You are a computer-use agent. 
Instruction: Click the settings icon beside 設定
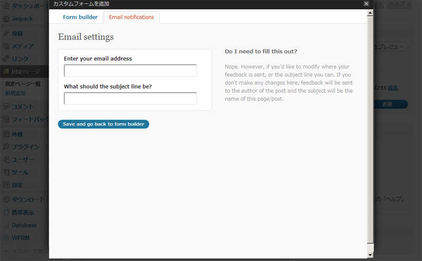click(x=6, y=185)
